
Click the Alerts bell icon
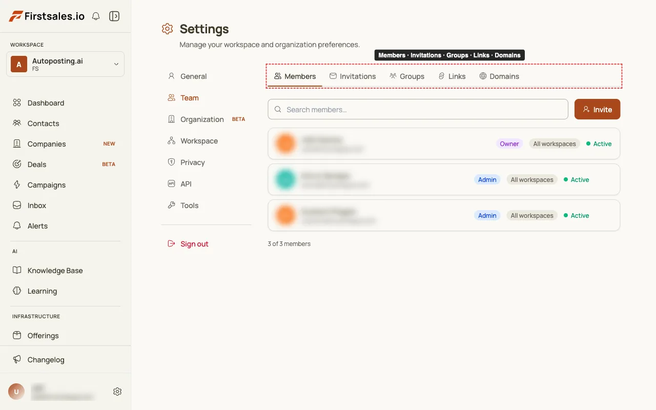click(x=17, y=226)
